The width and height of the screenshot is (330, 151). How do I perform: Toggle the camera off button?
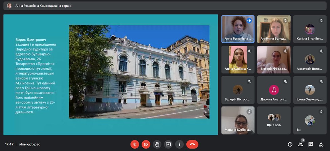pos(146,144)
